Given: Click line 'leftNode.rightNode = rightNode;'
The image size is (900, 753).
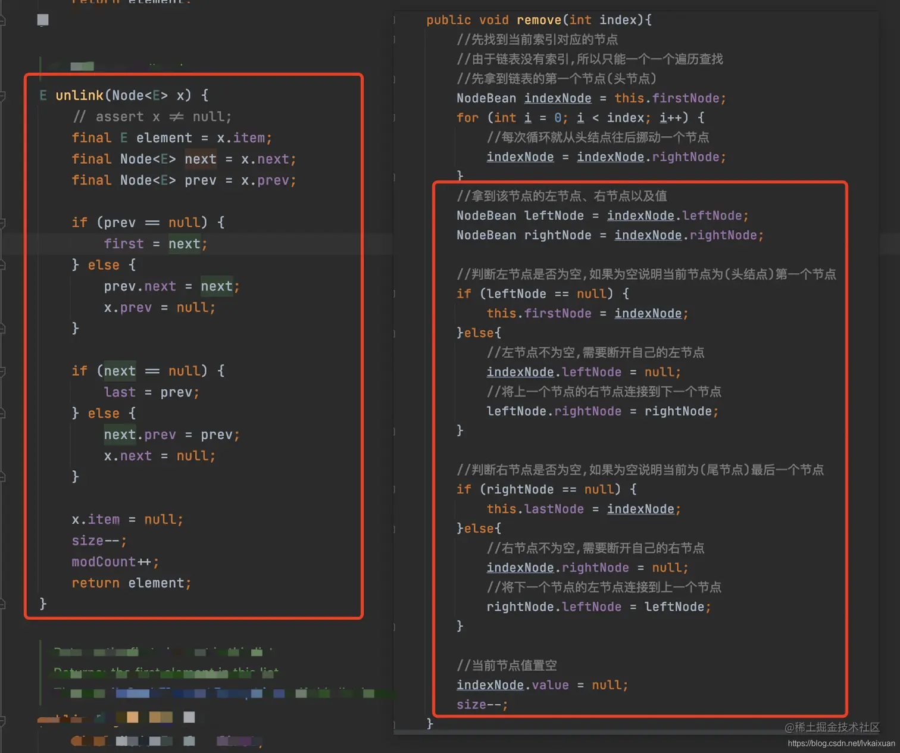Looking at the screenshot, I should 603,411.
